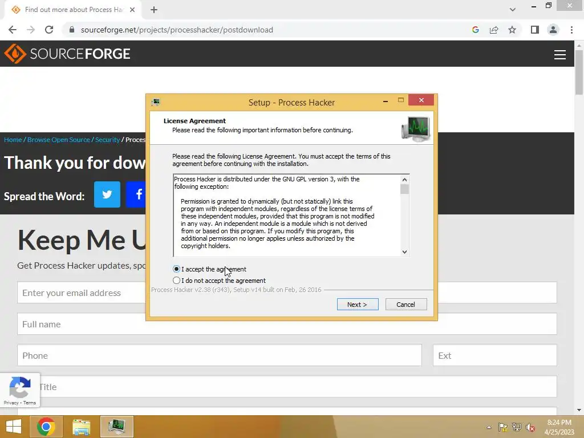Toggle Chrome side panel
Viewport: 584px width, 438px height.
coord(535,30)
